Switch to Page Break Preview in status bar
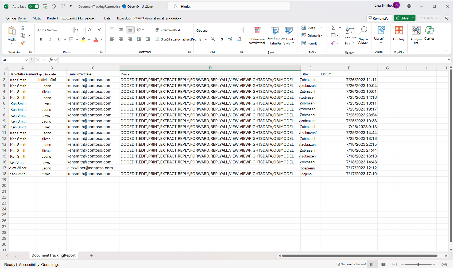This screenshot has height=268, width=453. tap(394, 265)
